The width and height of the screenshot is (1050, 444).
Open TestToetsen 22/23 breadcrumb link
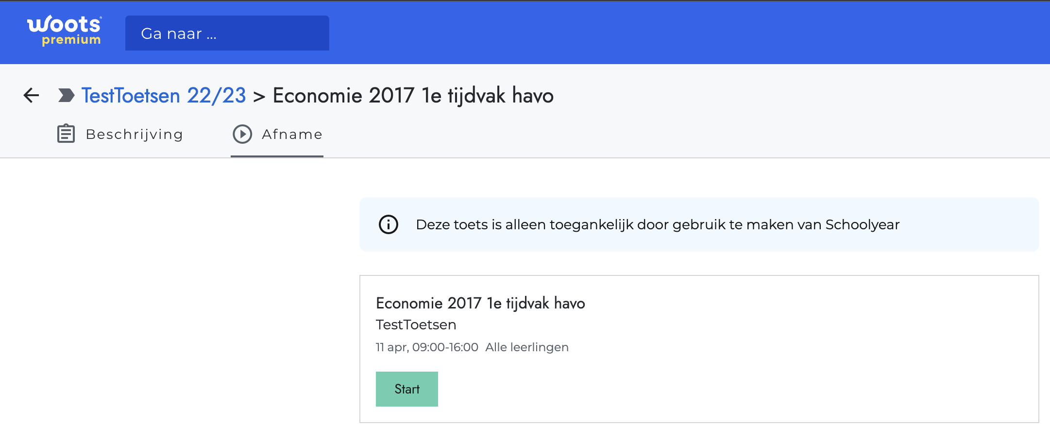tap(164, 95)
